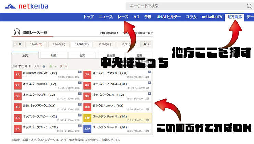The height and width of the screenshot is (144, 254).
Task: Click the netkeiba logo
Action: pos(27,6)
